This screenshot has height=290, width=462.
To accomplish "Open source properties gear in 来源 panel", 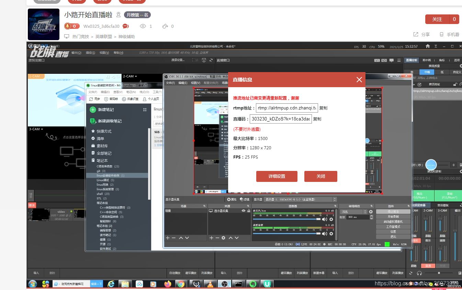I will [223, 238].
